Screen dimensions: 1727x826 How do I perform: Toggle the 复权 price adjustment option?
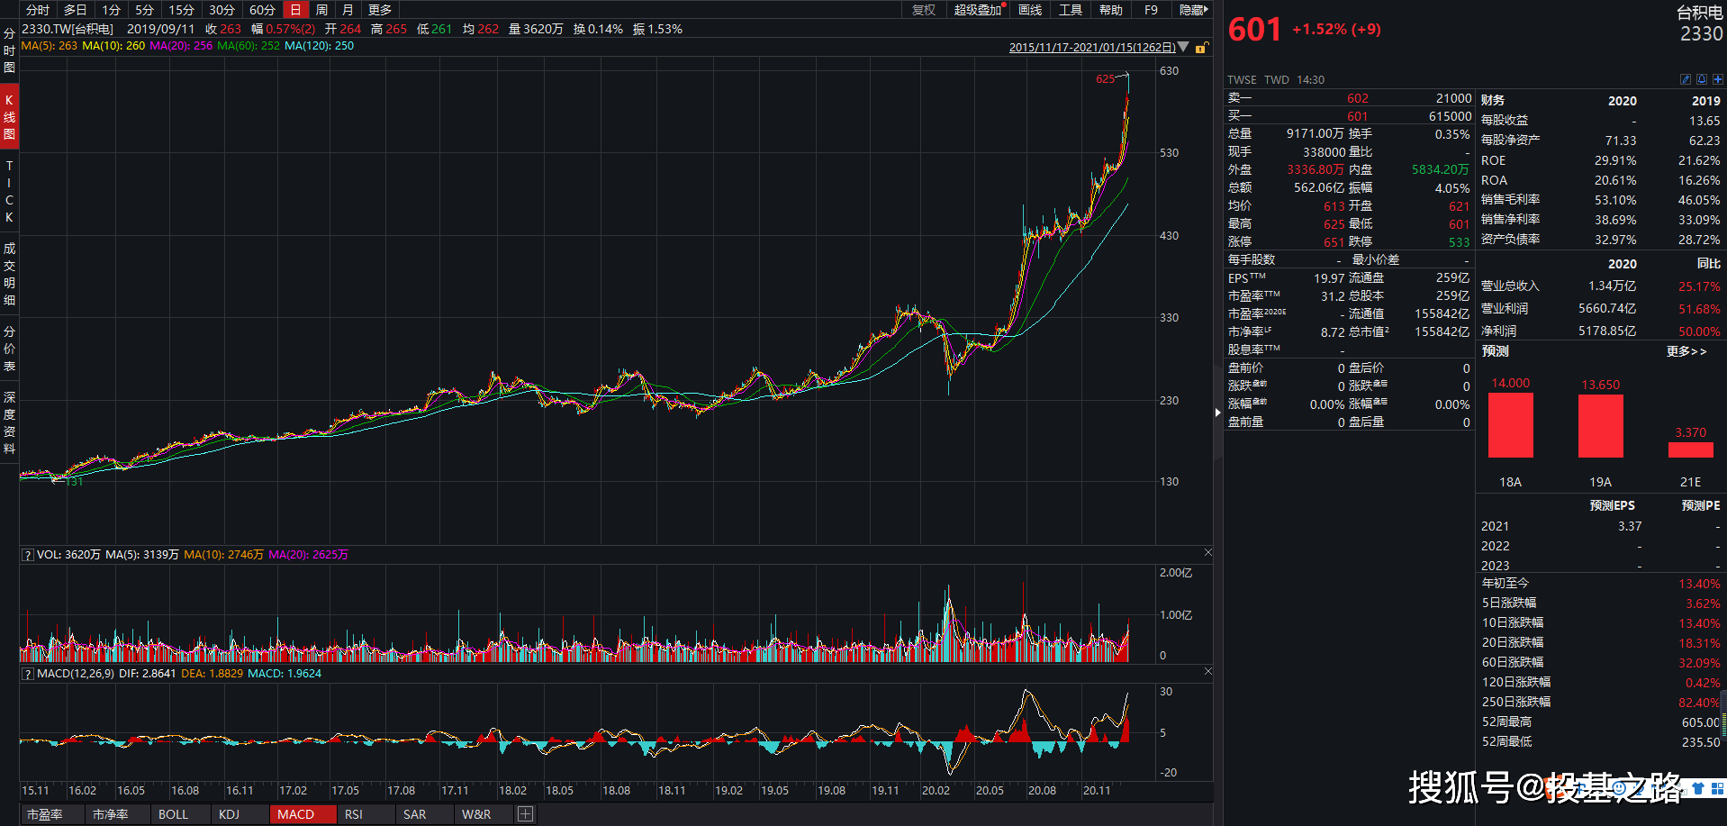924,10
